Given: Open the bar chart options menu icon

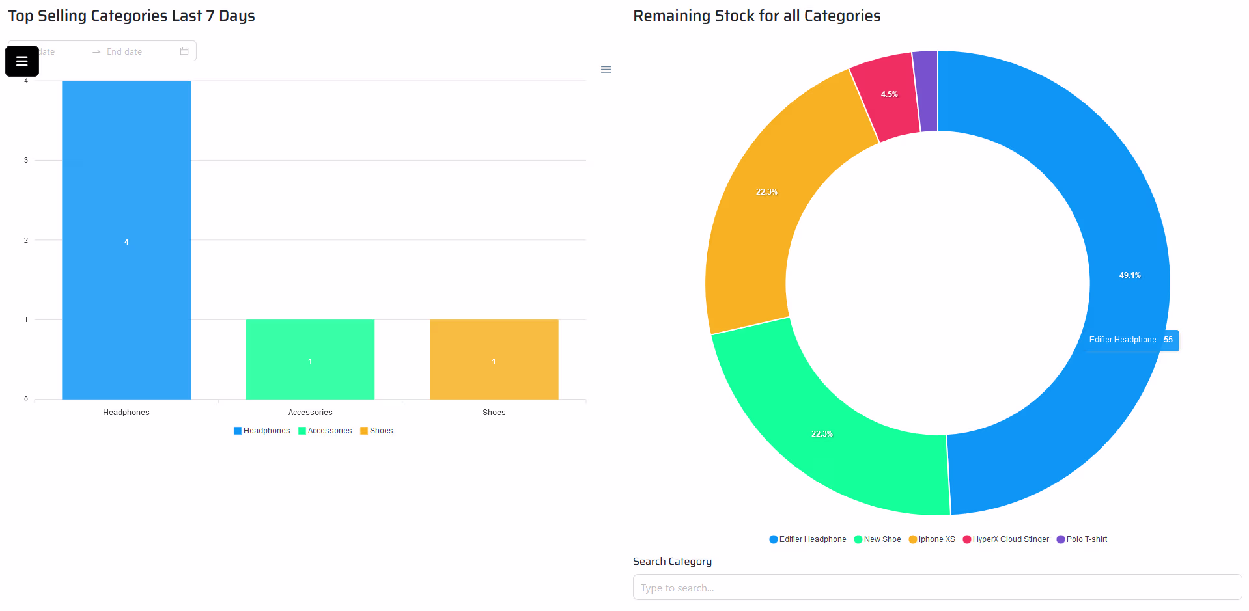Looking at the screenshot, I should [606, 70].
